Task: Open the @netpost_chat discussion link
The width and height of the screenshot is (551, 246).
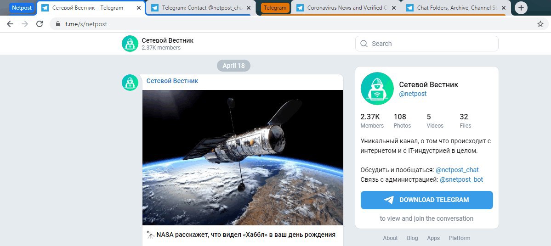Action: point(457,170)
